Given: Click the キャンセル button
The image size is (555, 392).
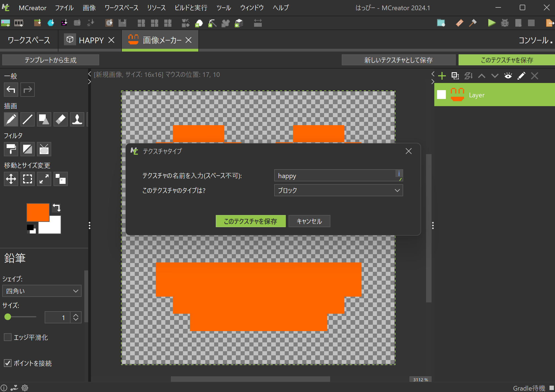Looking at the screenshot, I should pos(309,221).
